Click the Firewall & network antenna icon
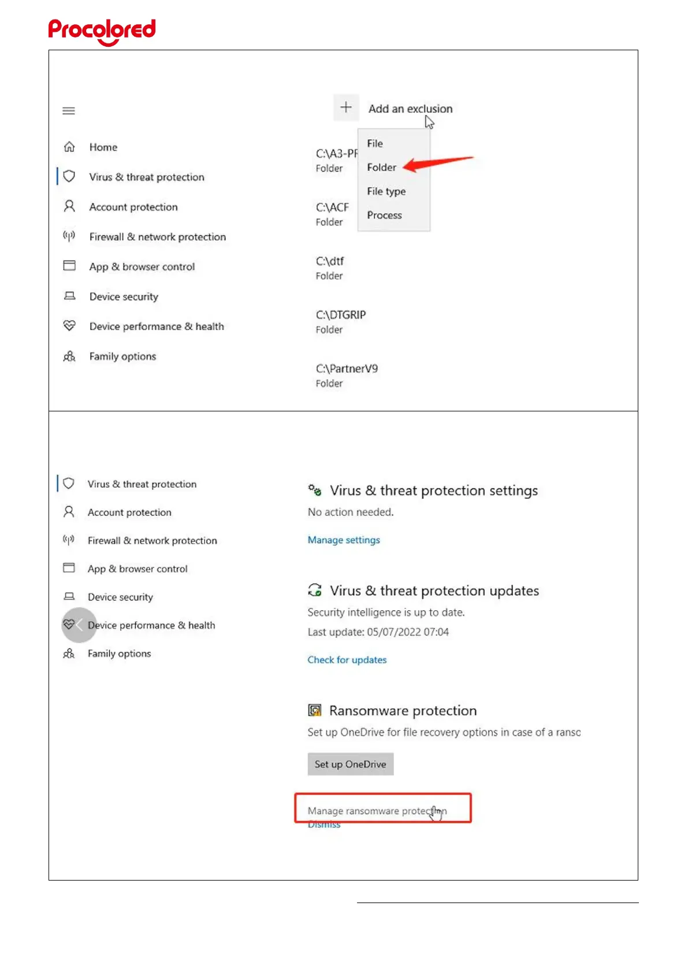Image resolution: width=688 pixels, height=973 pixels. (x=69, y=236)
